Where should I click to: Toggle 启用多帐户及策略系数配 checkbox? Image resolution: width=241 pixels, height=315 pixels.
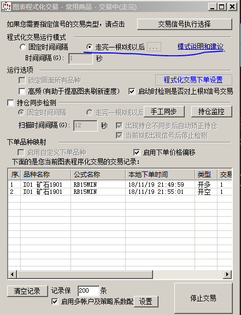click(x=55, y=301)
